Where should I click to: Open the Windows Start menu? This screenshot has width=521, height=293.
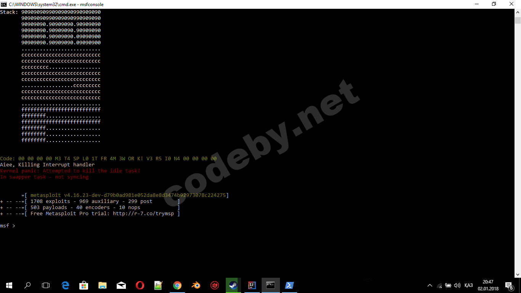[x=9, y=285]
